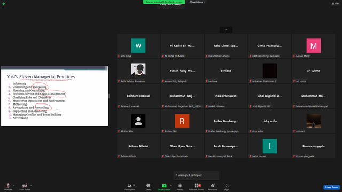This screenshot has width=342, height=192.
Task: Click the Firman panggala participant tile
Action: 314,146
